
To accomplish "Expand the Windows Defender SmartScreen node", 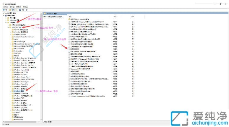I will click(x=11, y=58).
